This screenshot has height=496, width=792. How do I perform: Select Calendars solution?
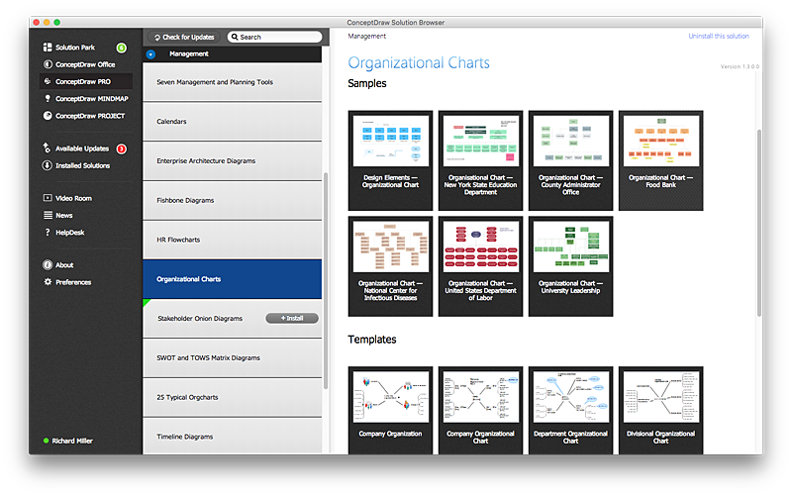coord(233,121)
